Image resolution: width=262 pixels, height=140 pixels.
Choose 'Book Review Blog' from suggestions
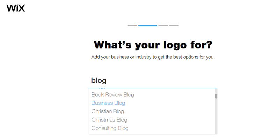(x=113, y=95)
